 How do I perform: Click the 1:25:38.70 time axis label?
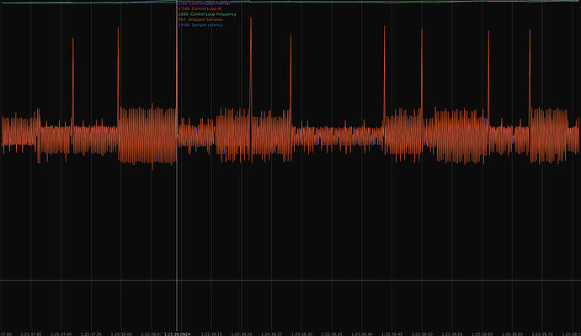[x=542, y=333]
